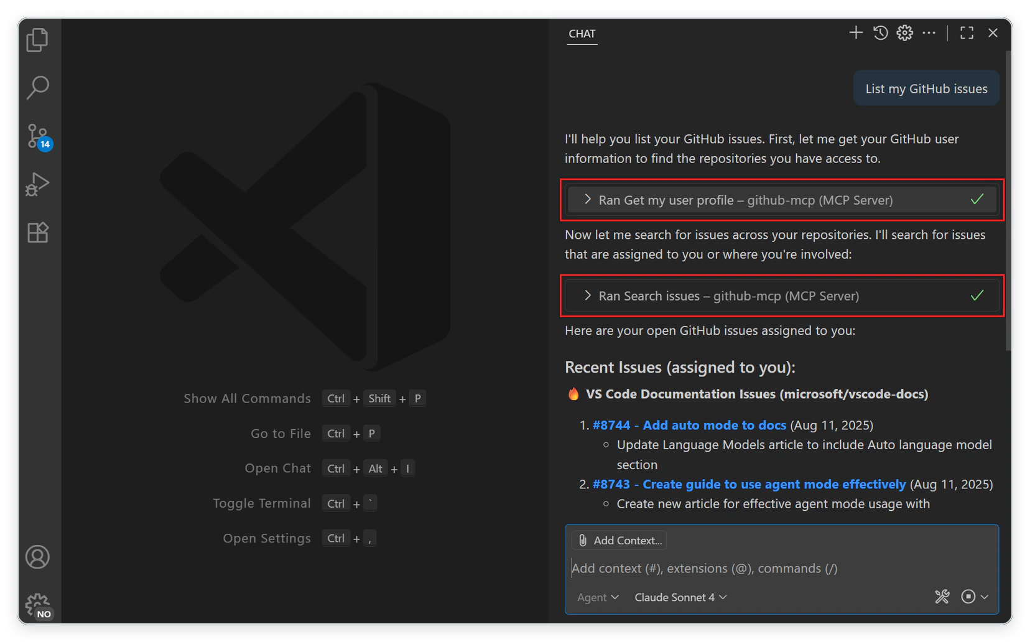Viewport: 1030px width, 642px height.
Task: Click Go to File shortcut hint
Action: pos(315,433)
